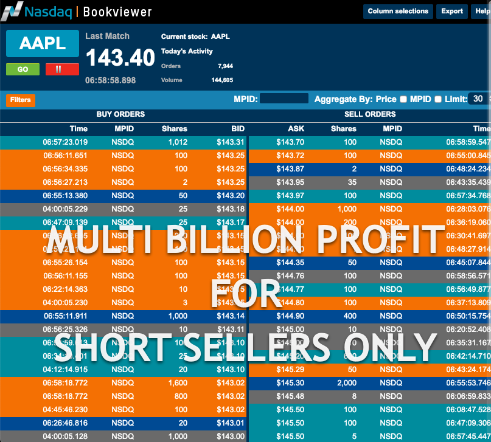Click the 800 shares cell
Screen dimensions: 491x442
click(x=181, y=396)
